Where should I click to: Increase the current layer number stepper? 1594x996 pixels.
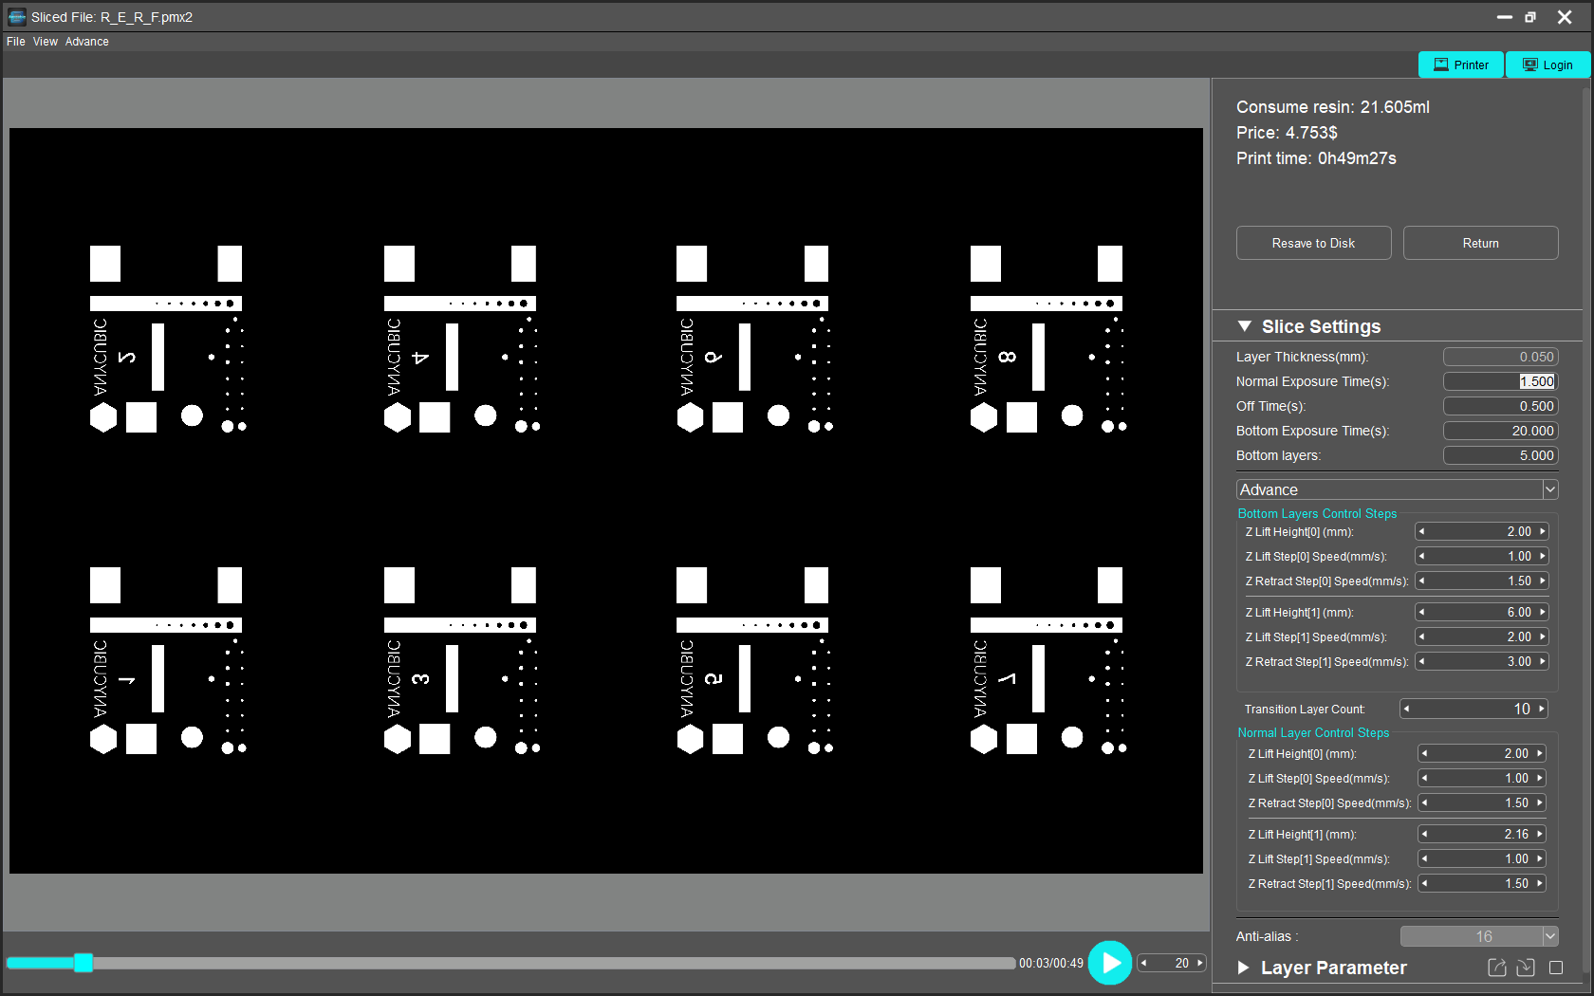pos(1200,963)
